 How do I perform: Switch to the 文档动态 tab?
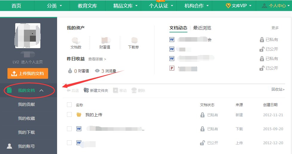(178, 28)
